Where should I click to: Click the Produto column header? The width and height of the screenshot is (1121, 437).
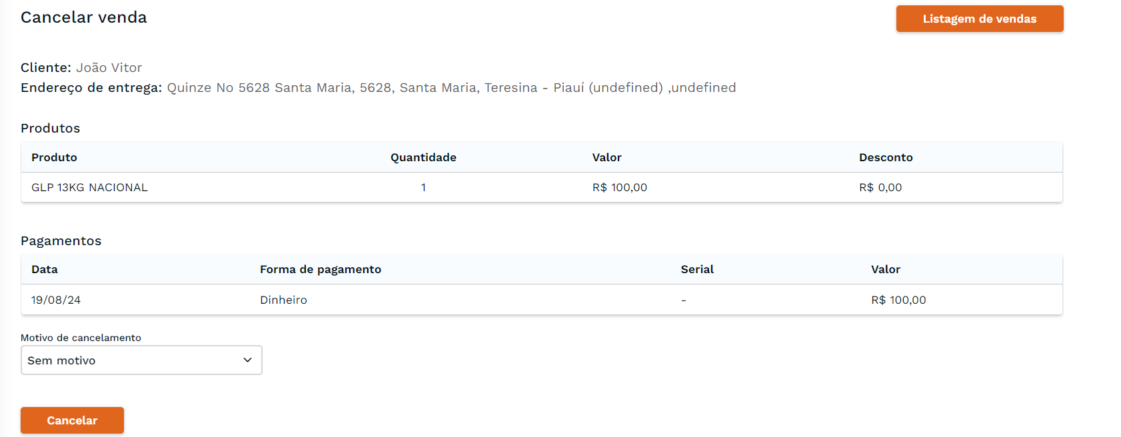click(54, 157)
